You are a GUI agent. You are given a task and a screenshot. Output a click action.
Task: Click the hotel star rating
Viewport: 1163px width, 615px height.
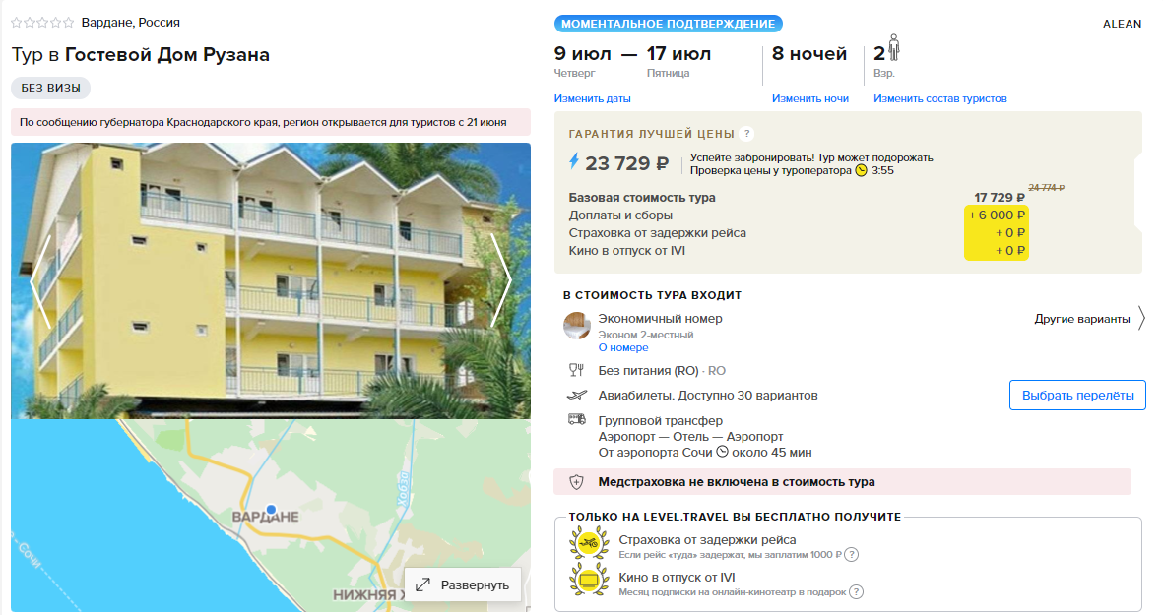(x=42, y=23)
